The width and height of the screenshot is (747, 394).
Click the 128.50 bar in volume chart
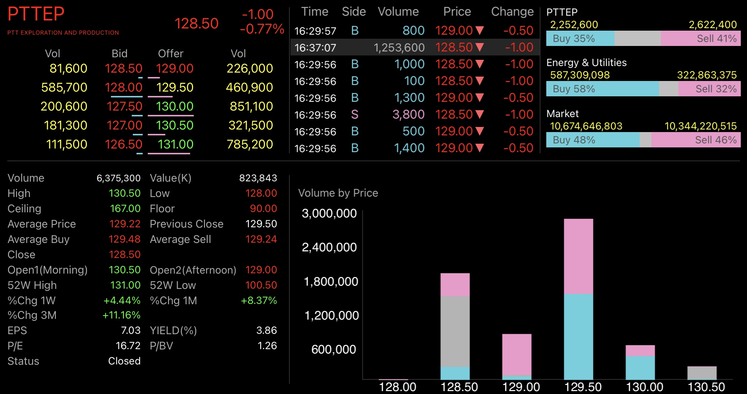pyautogui.click(x=455, y=327)
